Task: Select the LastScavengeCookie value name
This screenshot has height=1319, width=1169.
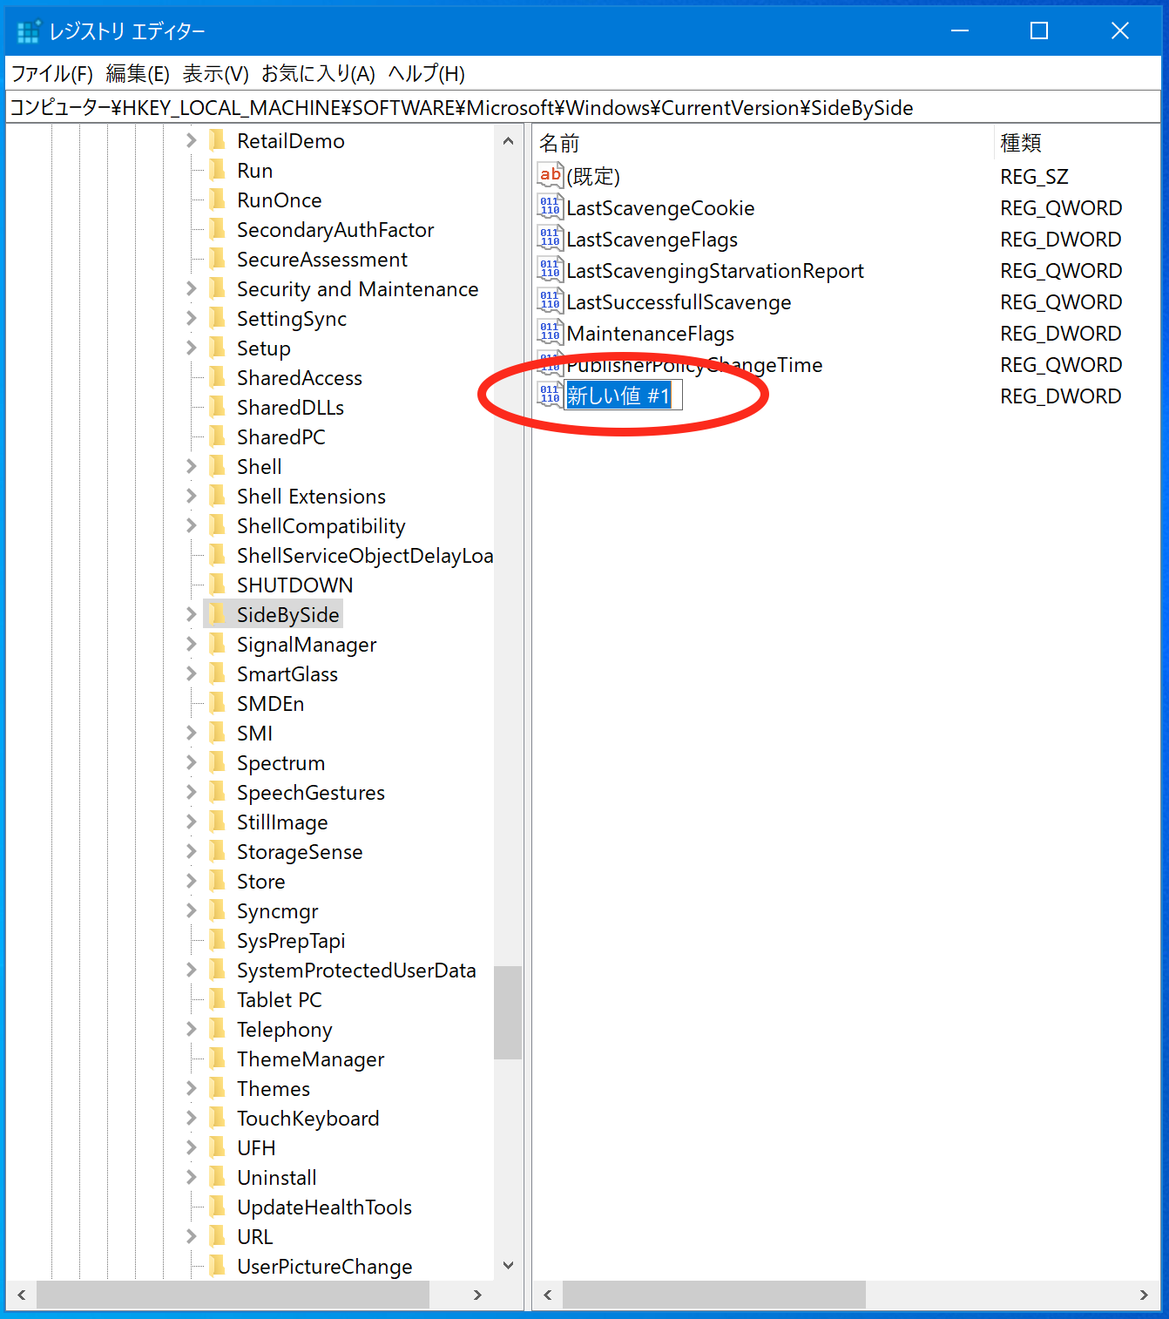Action: point(660,208)
